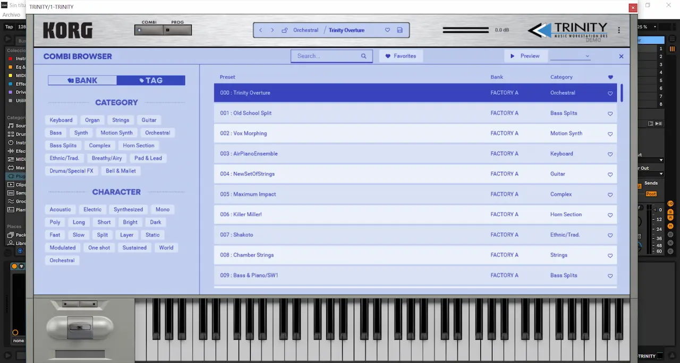Toggle the Motion Synth category tag
Image resolution: width=680 pixels, height=363 pixels.
click(116, 133)
